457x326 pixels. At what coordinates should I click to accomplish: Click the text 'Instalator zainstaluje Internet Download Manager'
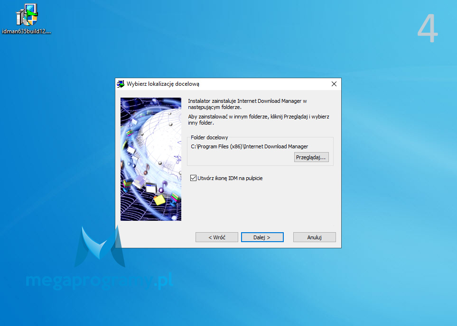[x=245, y=101]
